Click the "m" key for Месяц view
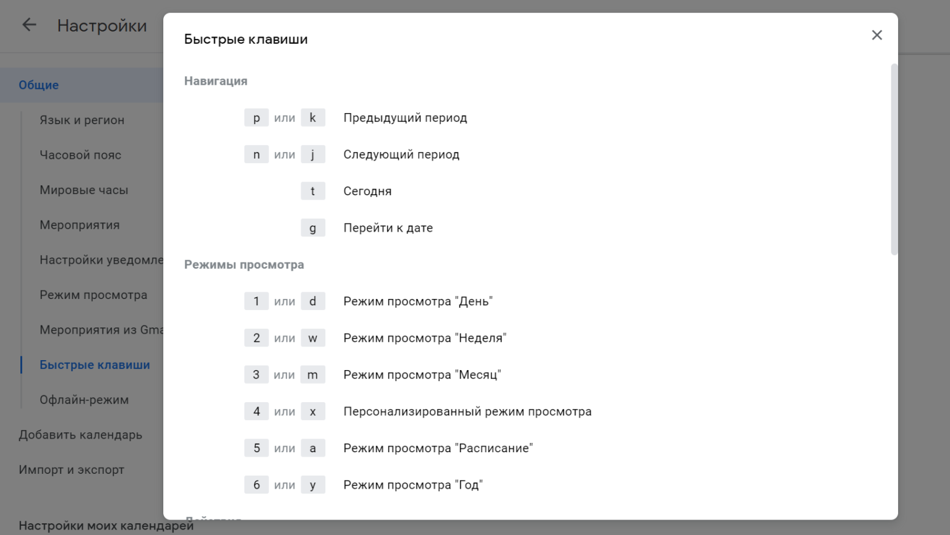 pos(313,375)
